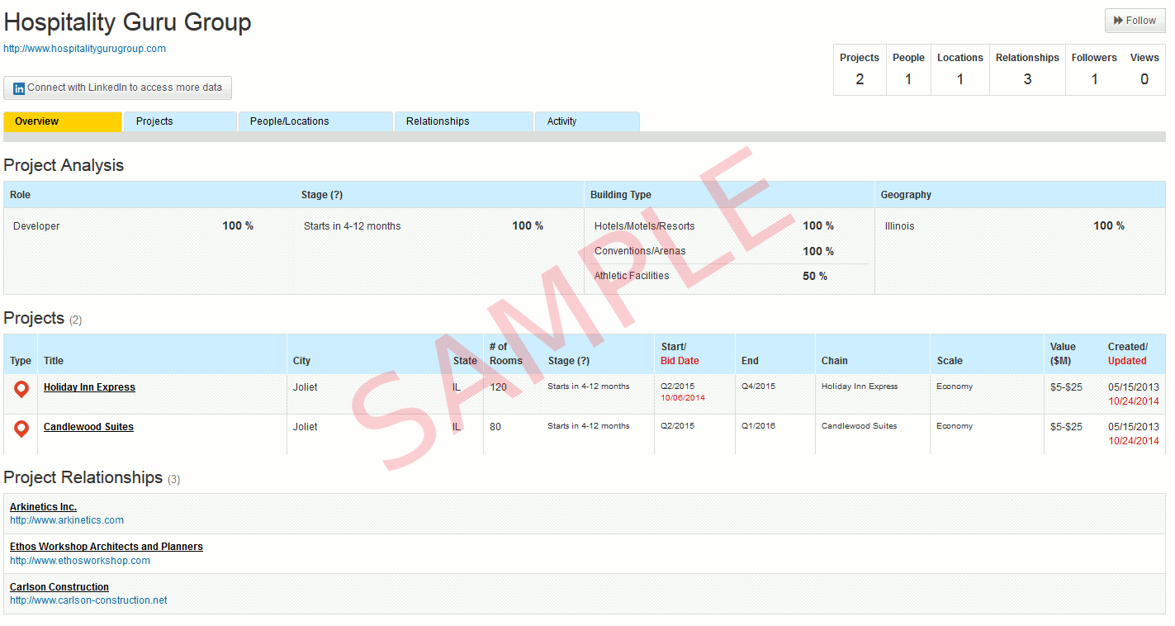This screenshot has height=626, width=1175.
Task: Click Illinois in Geography
Action: point(900,226)
